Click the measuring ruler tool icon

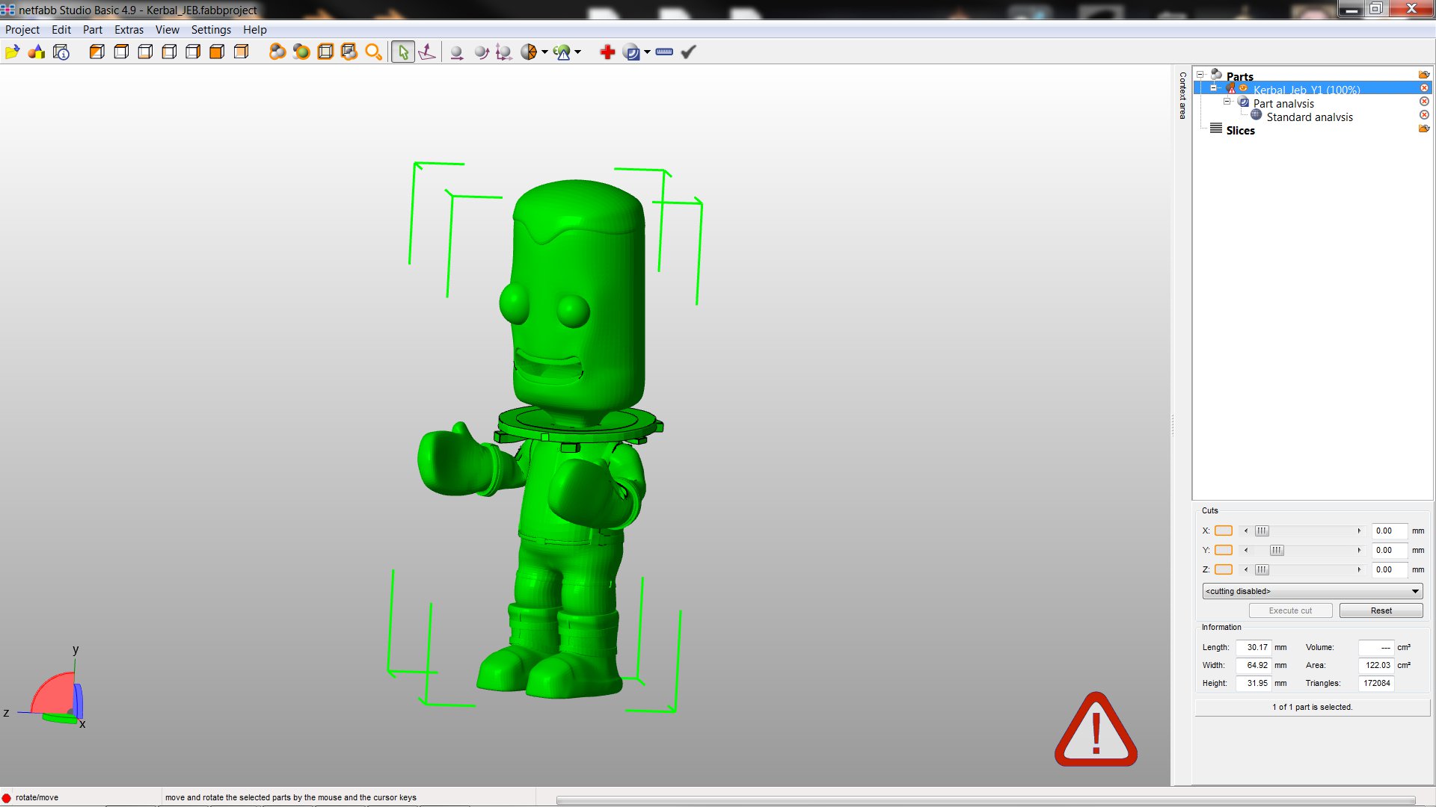(x=664, y=52)
